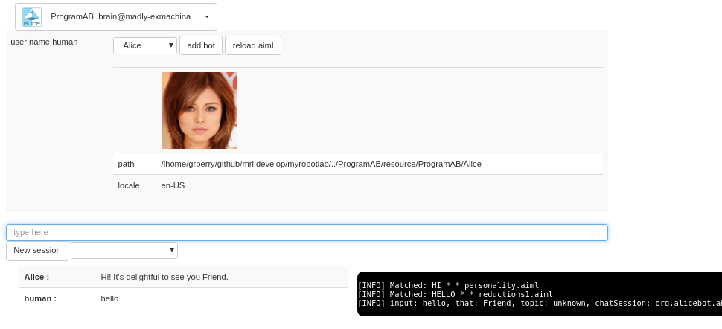The width and height of the screenshot is (722, 329).
Task: Click Alice's reply 'Hi! It's delightful to see you Friend.'
Action: [164, 278]
